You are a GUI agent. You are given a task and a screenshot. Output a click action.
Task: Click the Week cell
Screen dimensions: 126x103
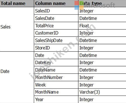(56, 85)
